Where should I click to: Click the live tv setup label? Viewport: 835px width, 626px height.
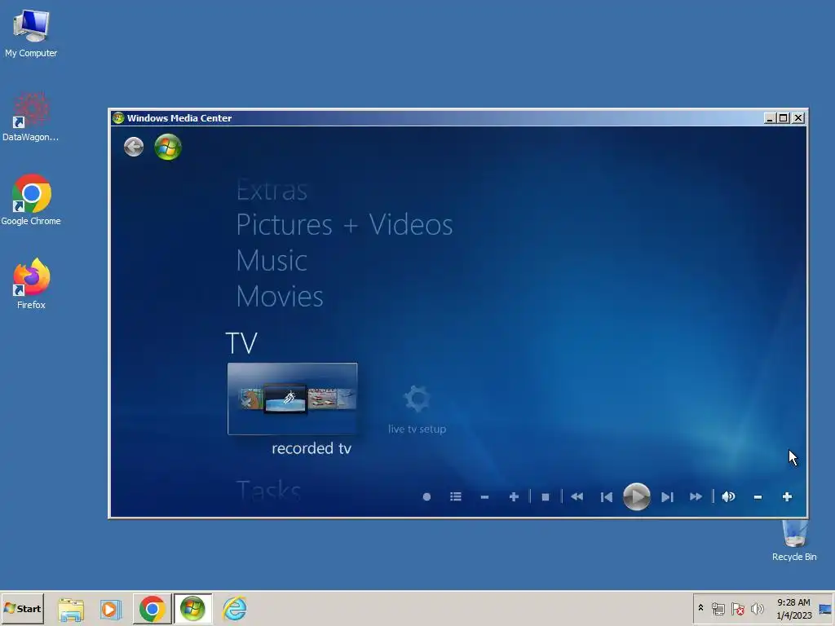click(417, 429)
